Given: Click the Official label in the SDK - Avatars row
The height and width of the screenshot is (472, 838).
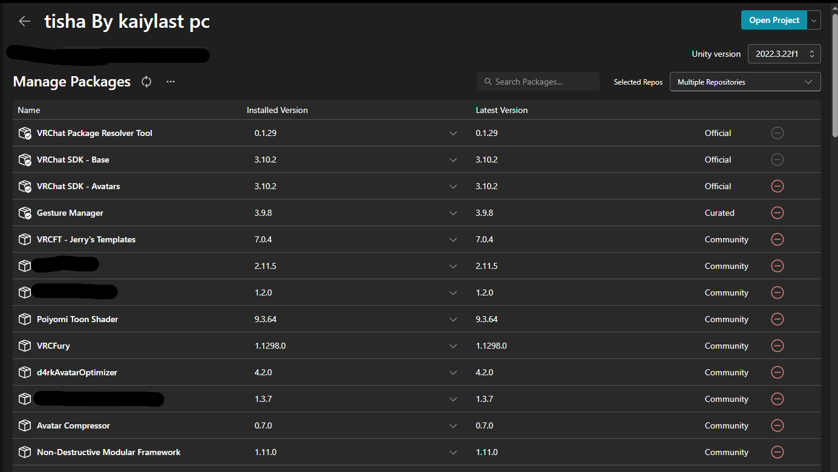Looking at the screenshot, I should point(718,186).
